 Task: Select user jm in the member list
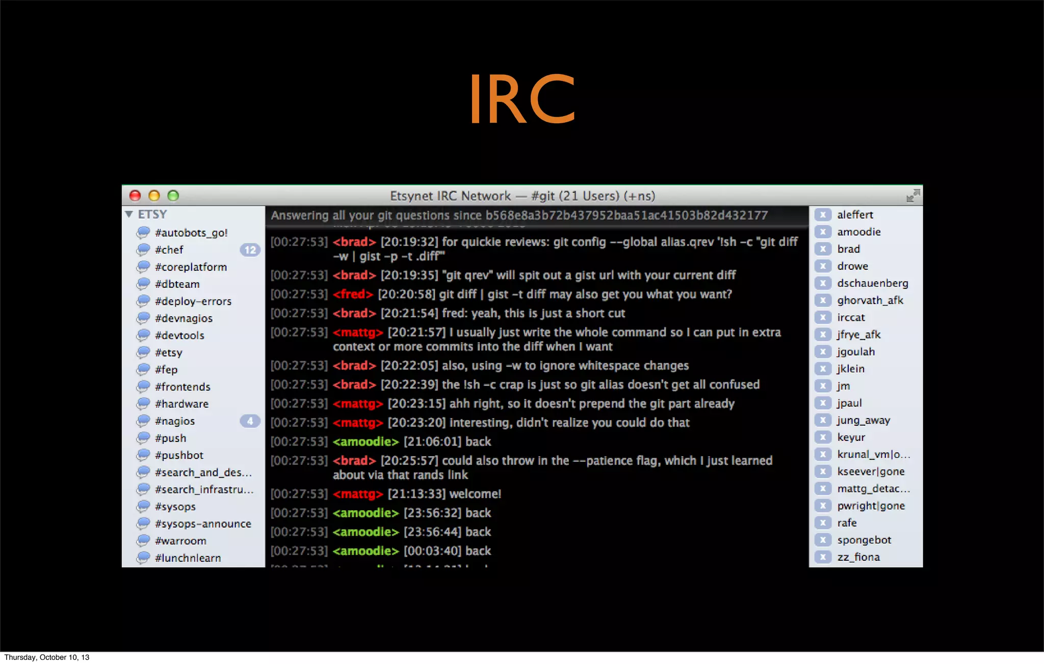click(844, 386)
